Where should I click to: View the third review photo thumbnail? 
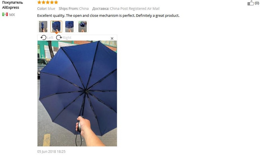69,26
